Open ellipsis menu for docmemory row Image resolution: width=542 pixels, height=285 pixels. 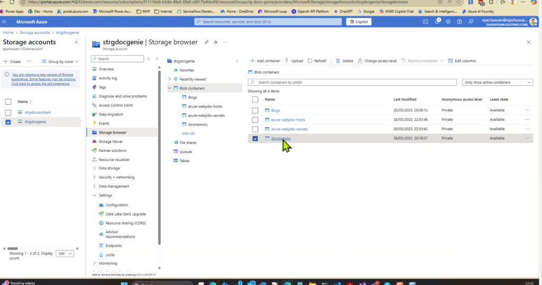[527, 138]
